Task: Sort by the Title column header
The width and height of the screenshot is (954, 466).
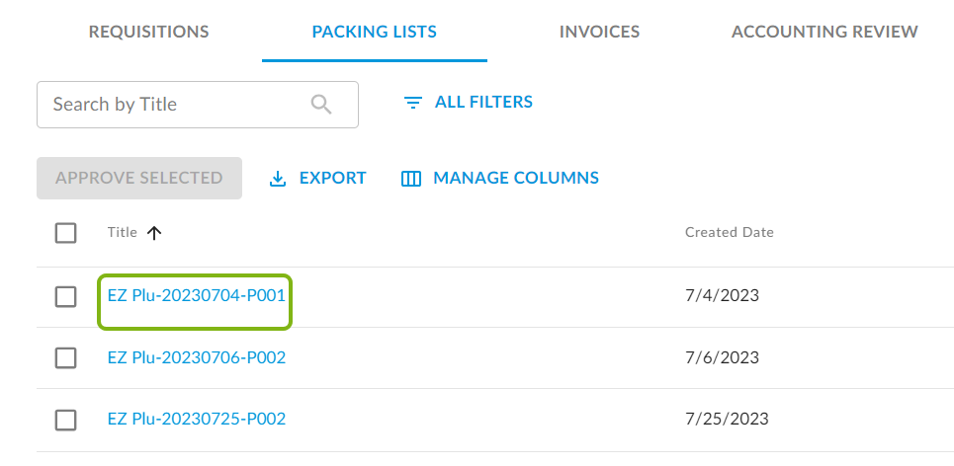Action: [x=123, y=233]
